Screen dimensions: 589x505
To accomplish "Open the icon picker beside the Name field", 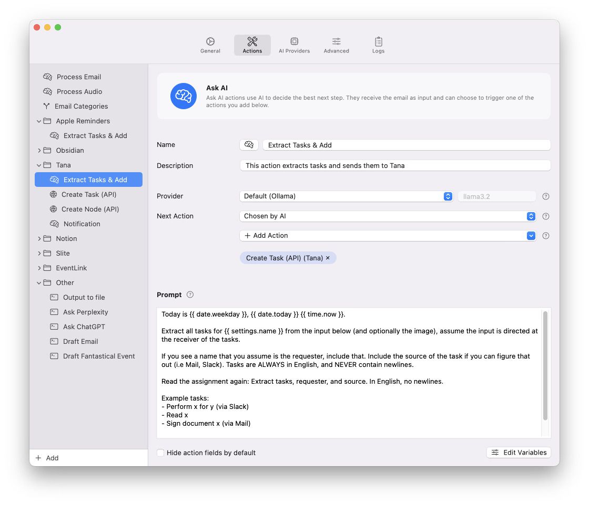I will point(249,144).
